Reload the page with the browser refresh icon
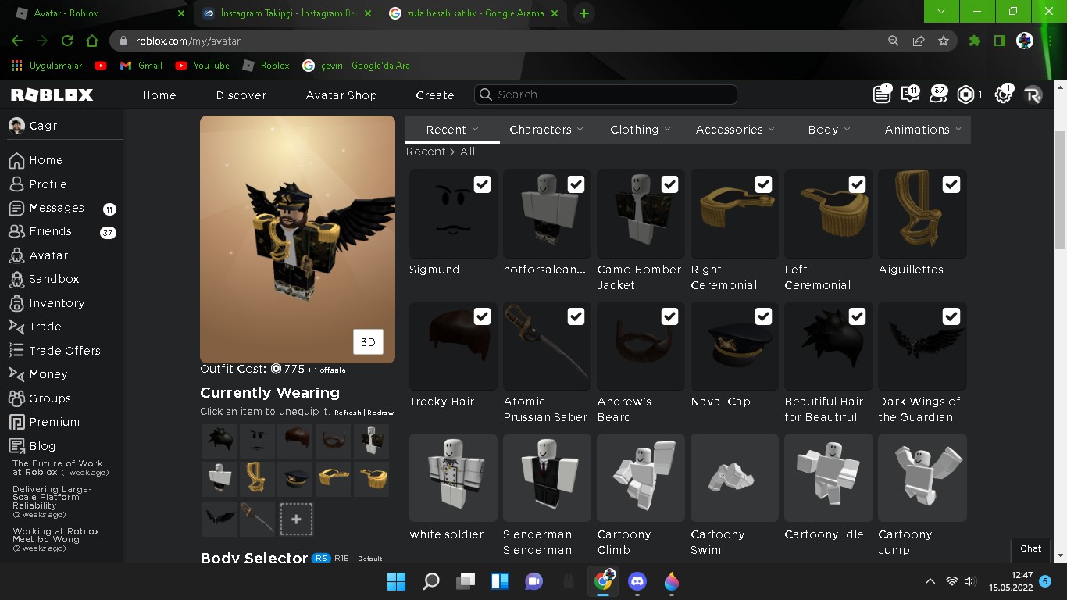Image resolution: width=1067 pixels, height=600 pixels. click(67, 41)
